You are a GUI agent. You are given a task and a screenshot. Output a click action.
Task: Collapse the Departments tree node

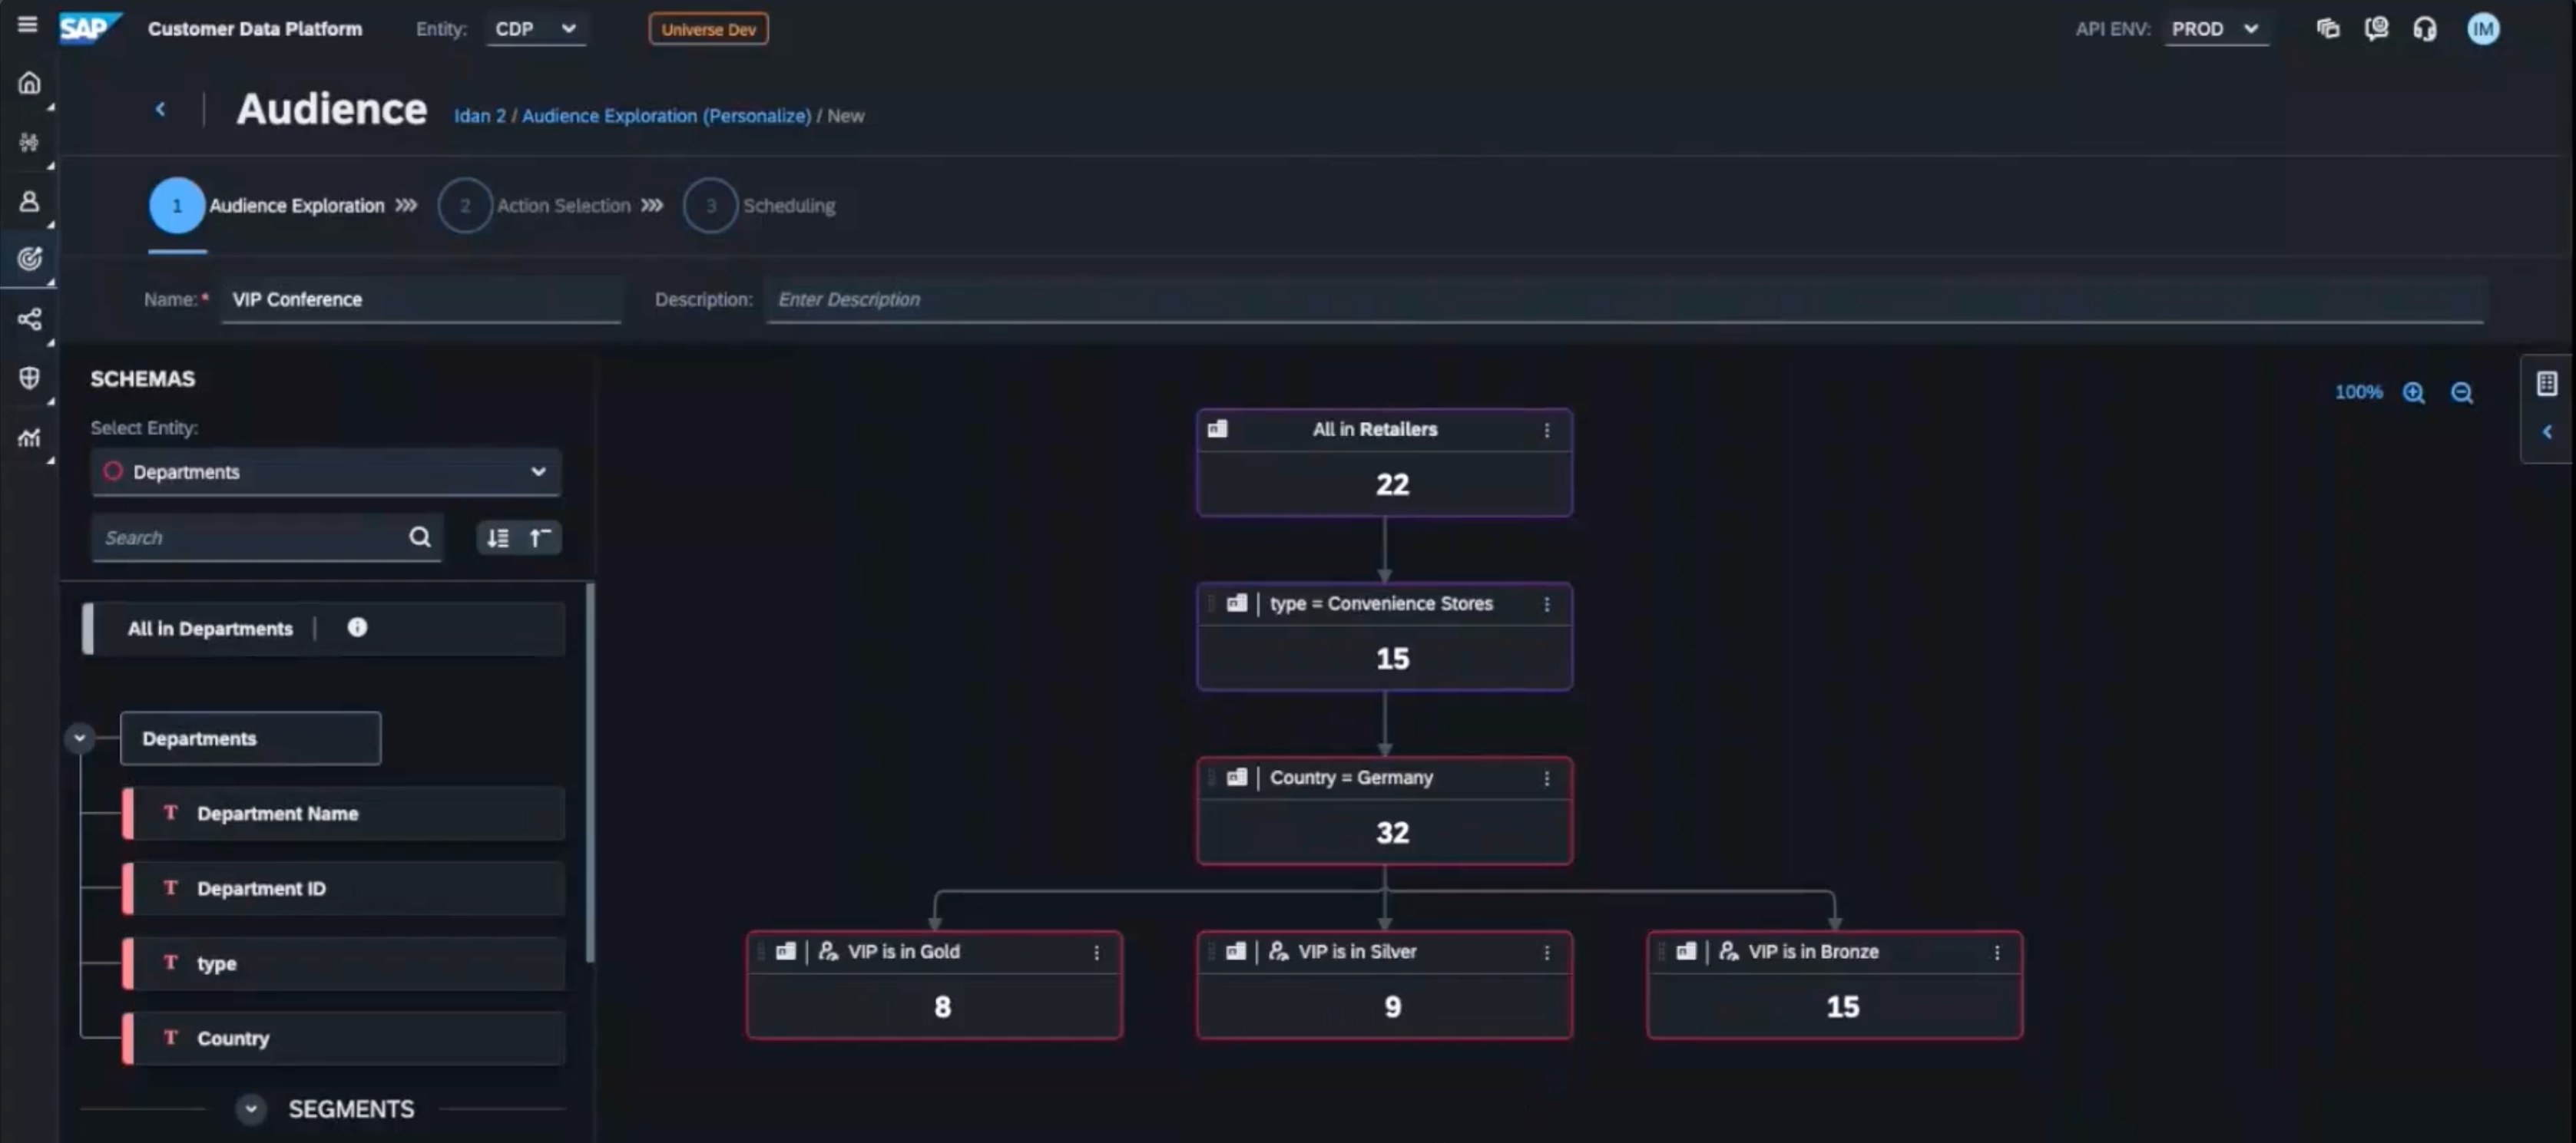(x=80, y=738)
